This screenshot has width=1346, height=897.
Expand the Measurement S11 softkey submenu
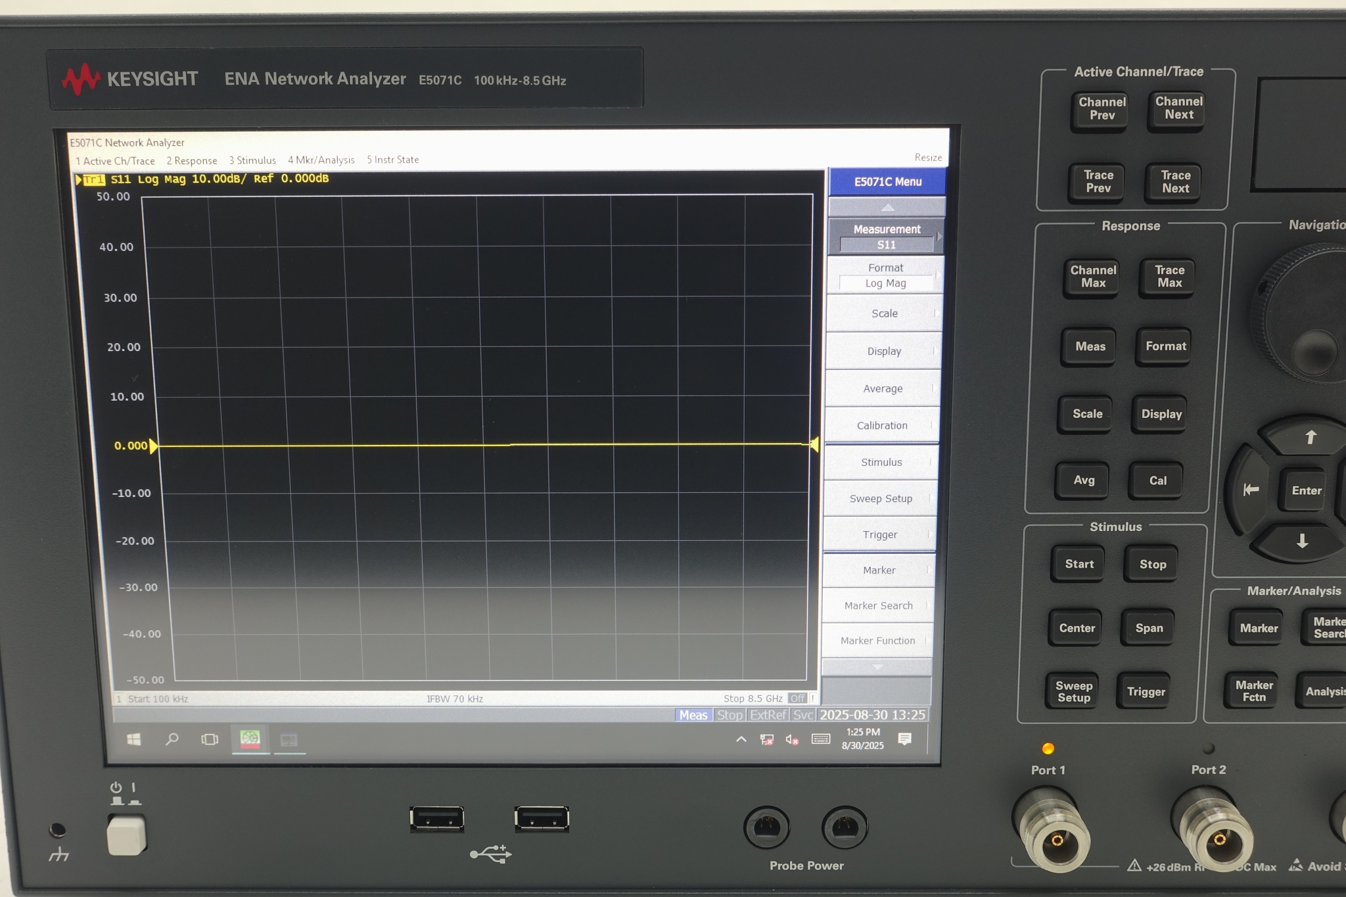coord(887,237)
